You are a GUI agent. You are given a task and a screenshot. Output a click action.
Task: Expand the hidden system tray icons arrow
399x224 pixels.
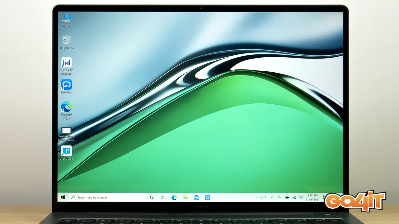click(272, 197)
